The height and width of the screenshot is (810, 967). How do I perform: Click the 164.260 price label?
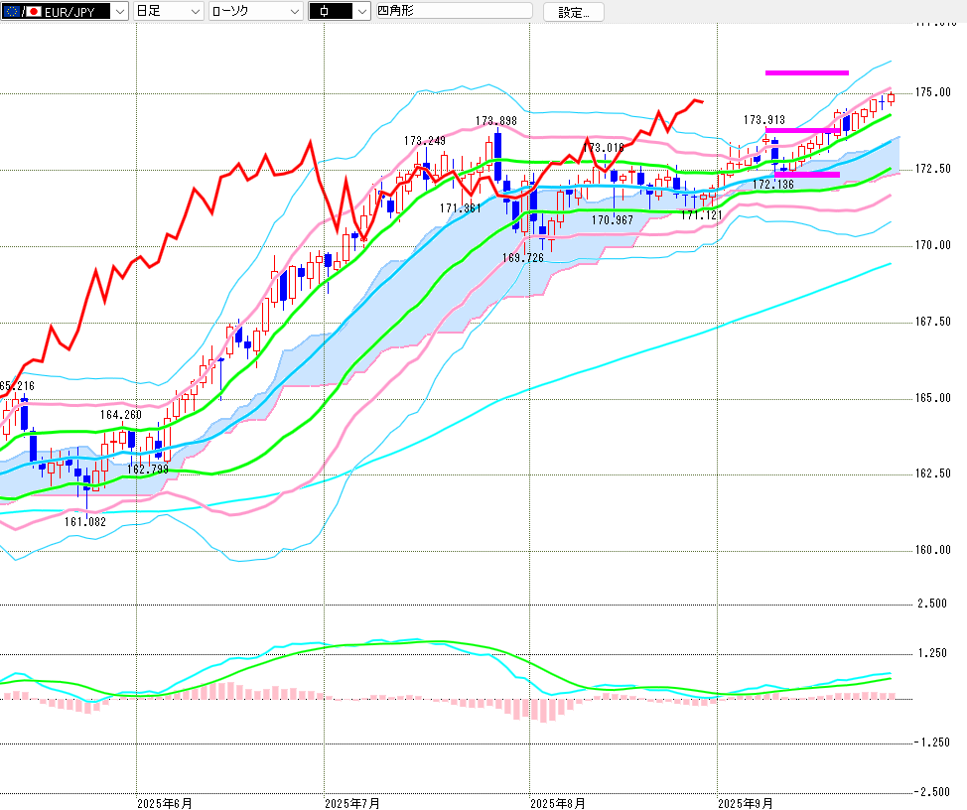point(121,414)
